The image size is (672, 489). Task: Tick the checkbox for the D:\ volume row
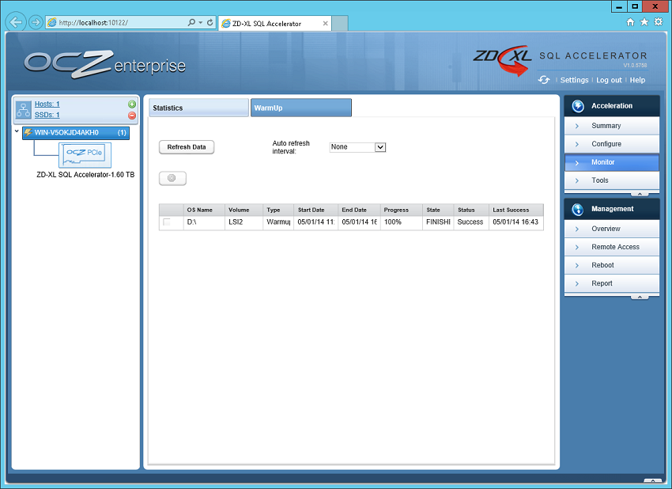point(167,222)
